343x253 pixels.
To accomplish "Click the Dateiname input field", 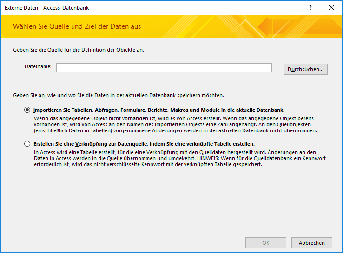I will point(164,68).
